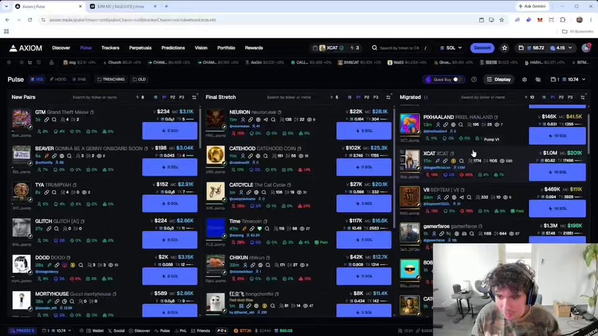
Task: Select preset P3 in Migrated column
Action: 570,98
